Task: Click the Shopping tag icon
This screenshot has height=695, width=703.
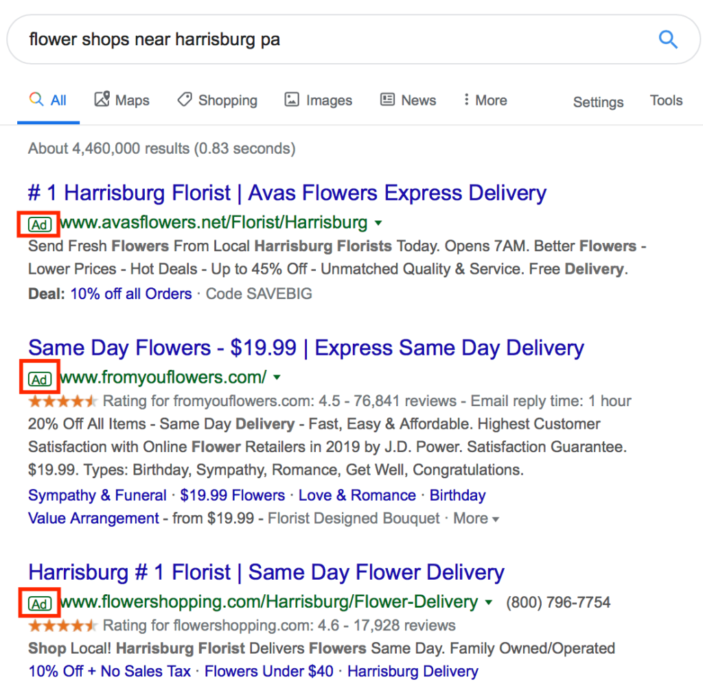Action: point(184,99)
